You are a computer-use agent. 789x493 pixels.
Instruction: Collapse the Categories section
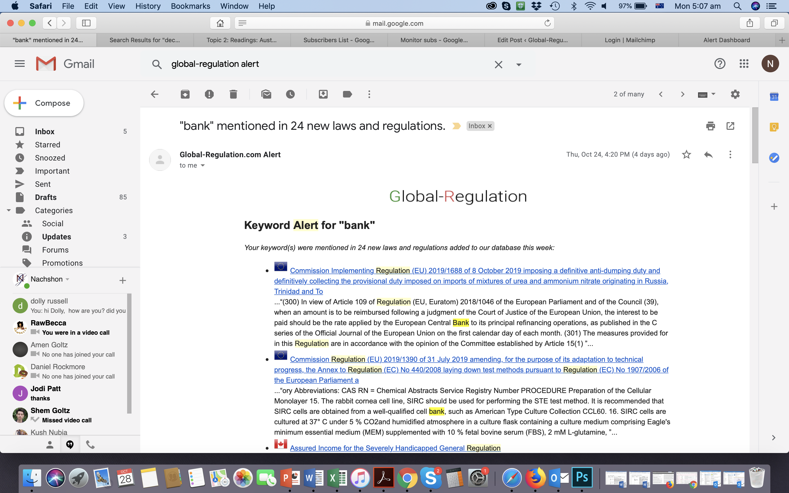click(x=9, y=210)
